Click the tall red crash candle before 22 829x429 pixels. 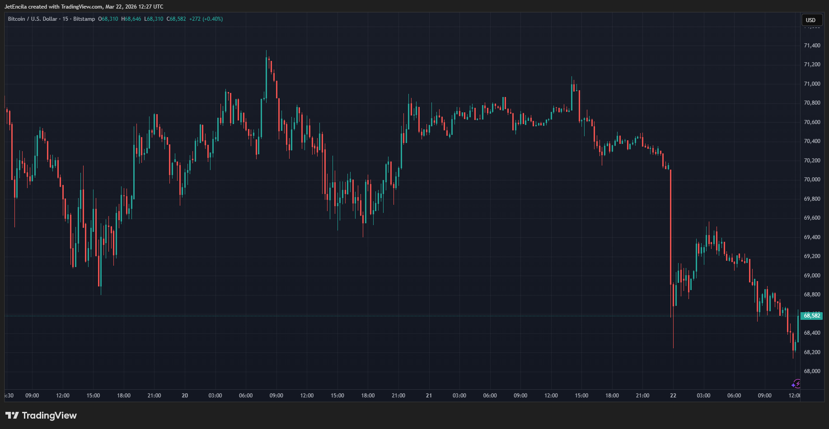pyautogui.click(x=670, y=226)
